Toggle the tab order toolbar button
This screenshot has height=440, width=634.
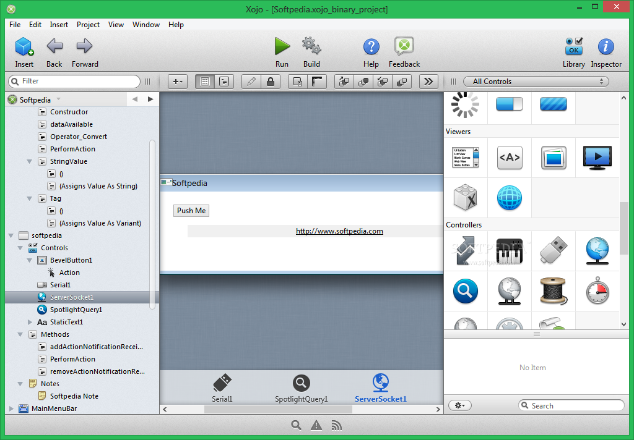click(x=298, y=82)
